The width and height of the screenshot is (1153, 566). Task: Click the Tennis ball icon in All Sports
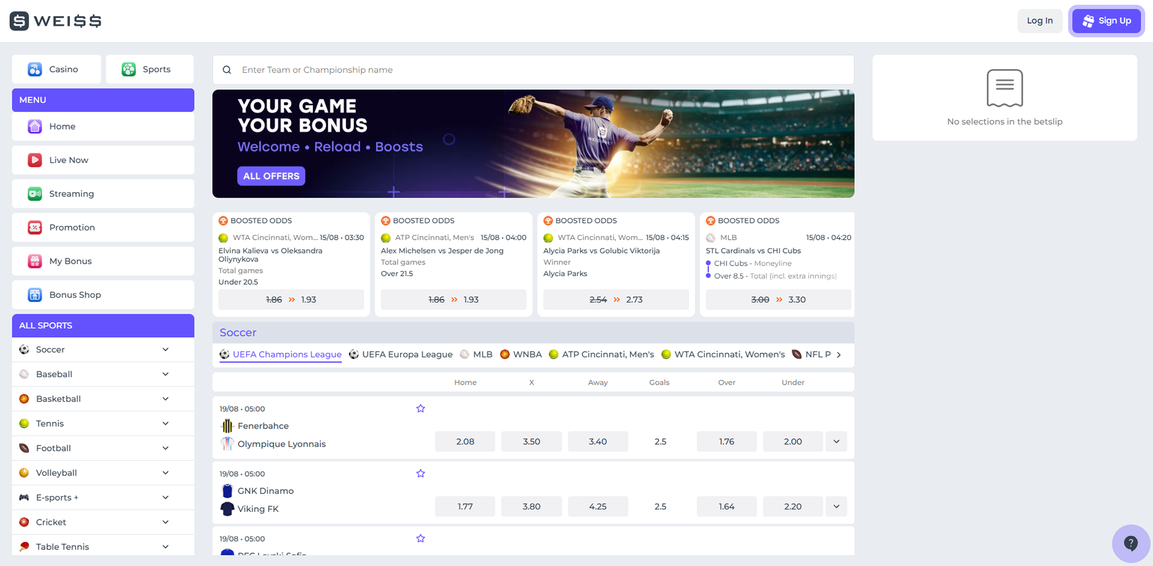[24, 423]
